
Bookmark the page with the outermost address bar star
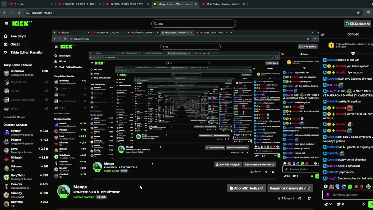pyautogui.click(x=358, y=13)
